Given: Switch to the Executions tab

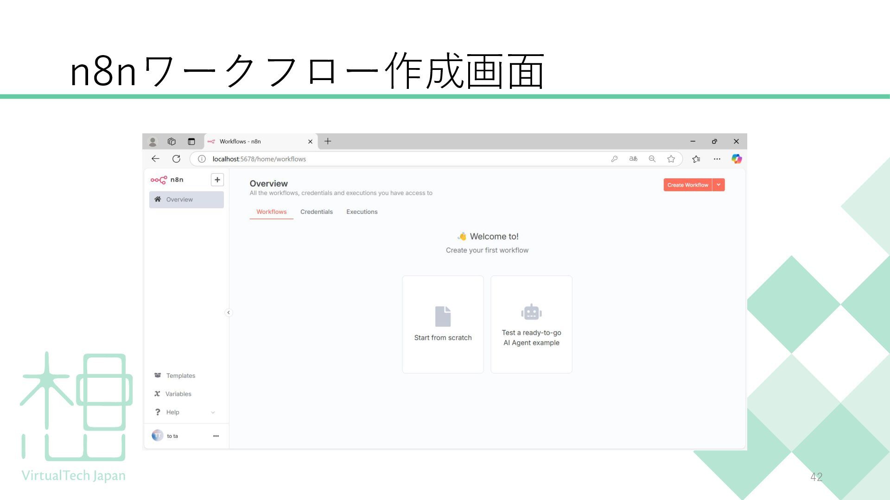Looking at the screenshot, I should pos(362,212).
